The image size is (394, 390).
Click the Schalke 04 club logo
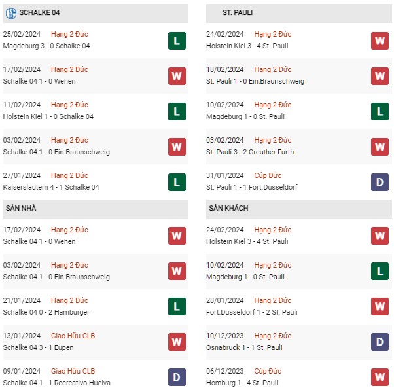point(11,13)
